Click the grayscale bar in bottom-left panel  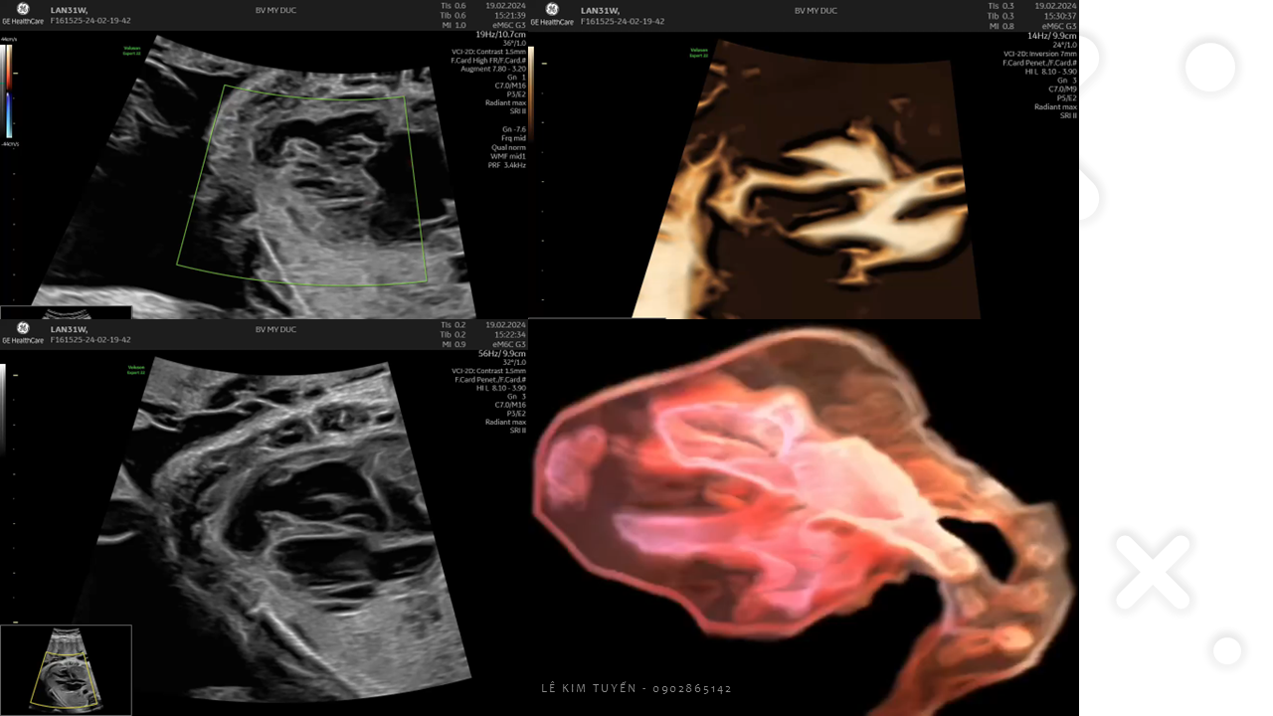tap(3, 408)
